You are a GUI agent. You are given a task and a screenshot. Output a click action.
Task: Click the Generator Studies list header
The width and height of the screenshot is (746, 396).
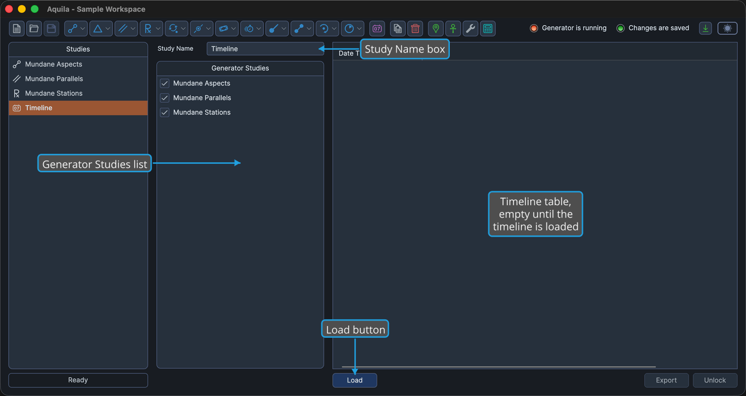[240, 68]
